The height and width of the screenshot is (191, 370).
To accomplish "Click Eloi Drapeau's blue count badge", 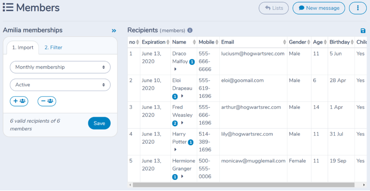I will point(175,96).
